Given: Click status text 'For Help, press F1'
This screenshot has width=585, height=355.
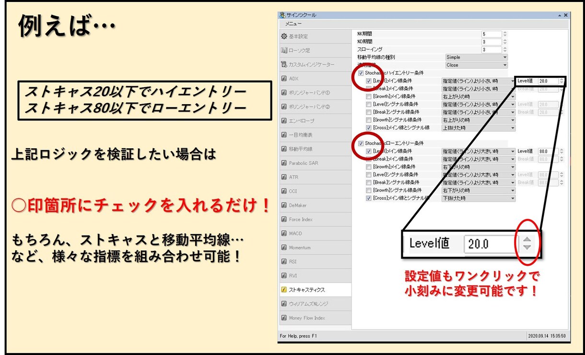Looking at the screenshot, I should (298, 336).
